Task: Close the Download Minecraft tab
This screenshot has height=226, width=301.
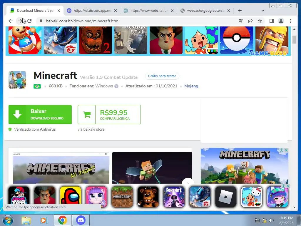Action: click(59, 11)
